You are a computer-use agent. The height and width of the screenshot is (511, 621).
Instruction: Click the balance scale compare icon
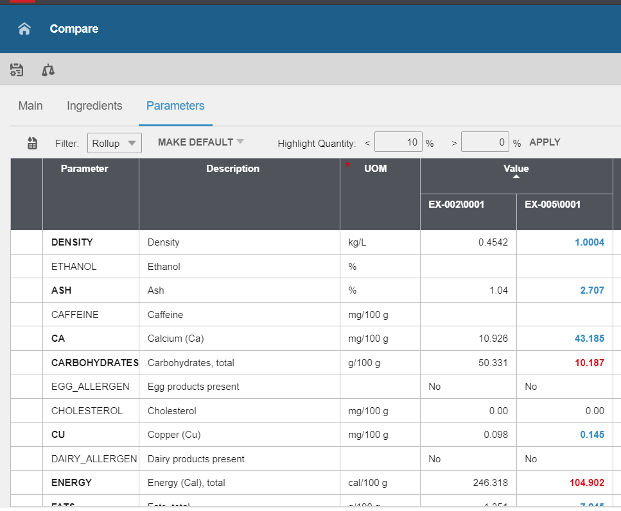pyautogui.click(x=48, y=70)
